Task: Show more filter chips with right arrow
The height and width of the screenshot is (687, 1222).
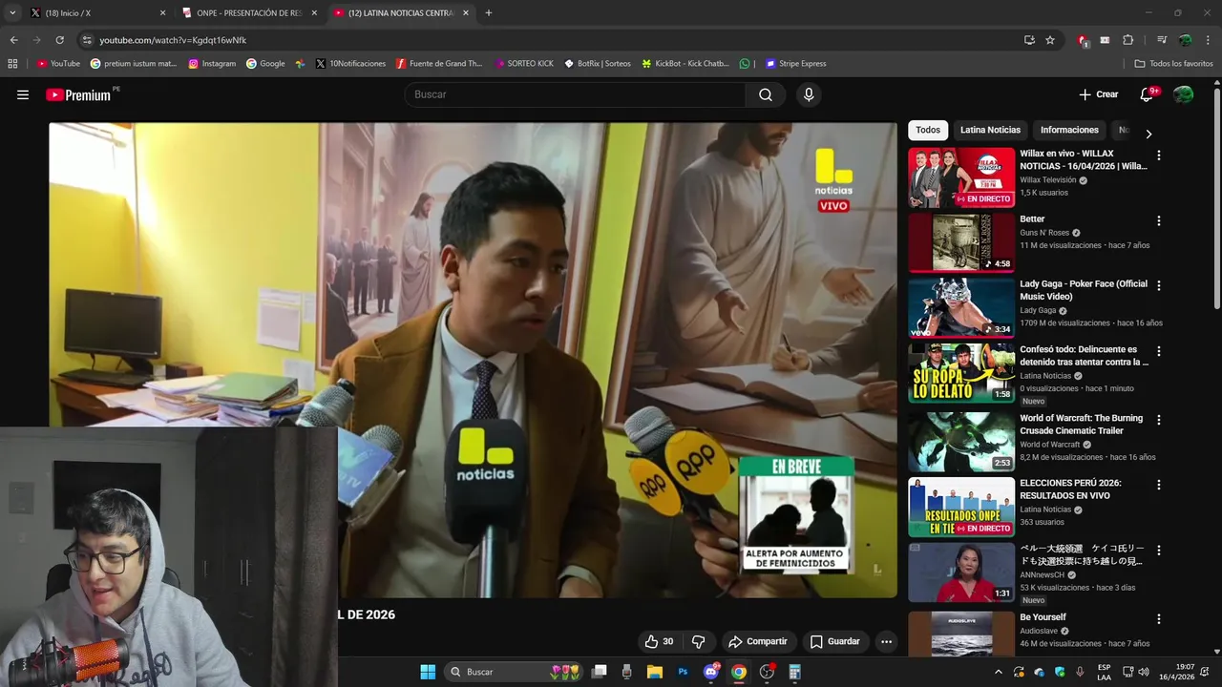Action: pyautogui.click(x=1148, y=134)
